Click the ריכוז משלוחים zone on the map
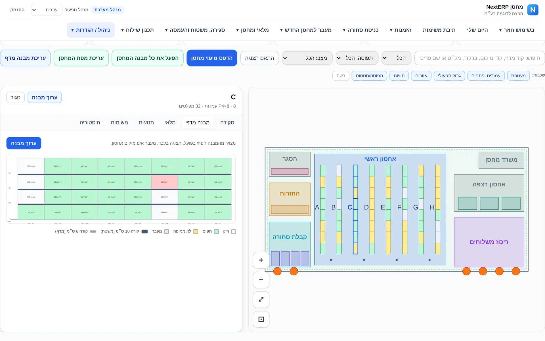The width and height of the screenshot is (545, 341). [489, 242]
